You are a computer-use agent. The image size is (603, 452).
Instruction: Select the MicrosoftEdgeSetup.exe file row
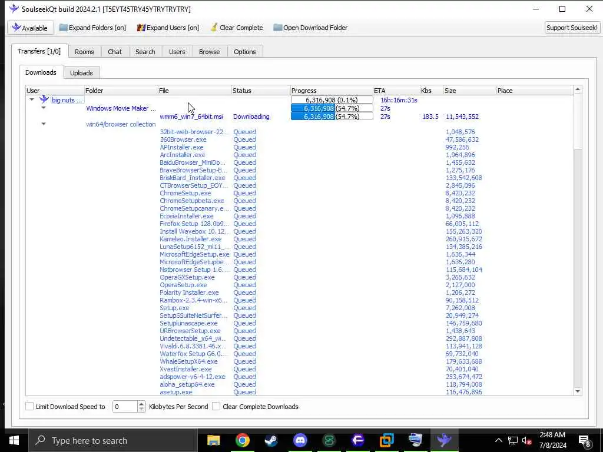point(299,254)
